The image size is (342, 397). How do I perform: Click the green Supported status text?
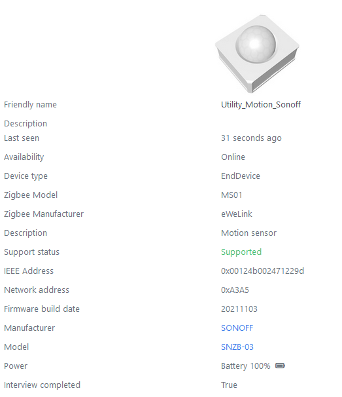[241, 252]
